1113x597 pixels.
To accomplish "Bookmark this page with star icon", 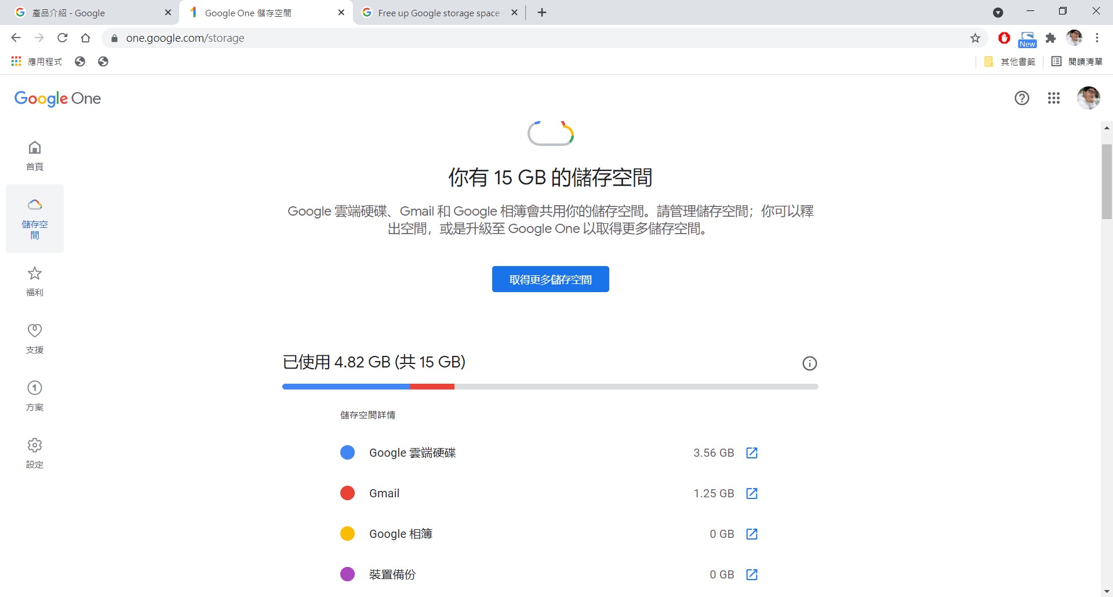I will coord(975,38).
